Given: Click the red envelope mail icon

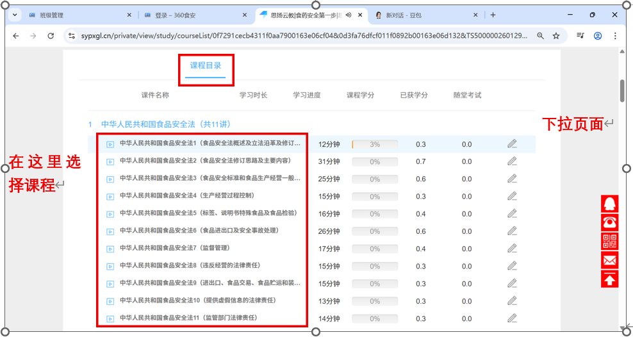Looking at the screenshot, I should click(x=610, y=260).
